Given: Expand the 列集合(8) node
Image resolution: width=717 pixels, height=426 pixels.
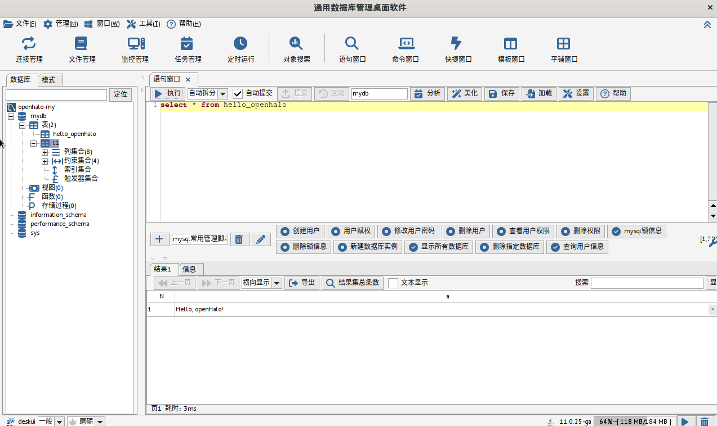Looking at the screenshot, I should [x=44, y=152].
